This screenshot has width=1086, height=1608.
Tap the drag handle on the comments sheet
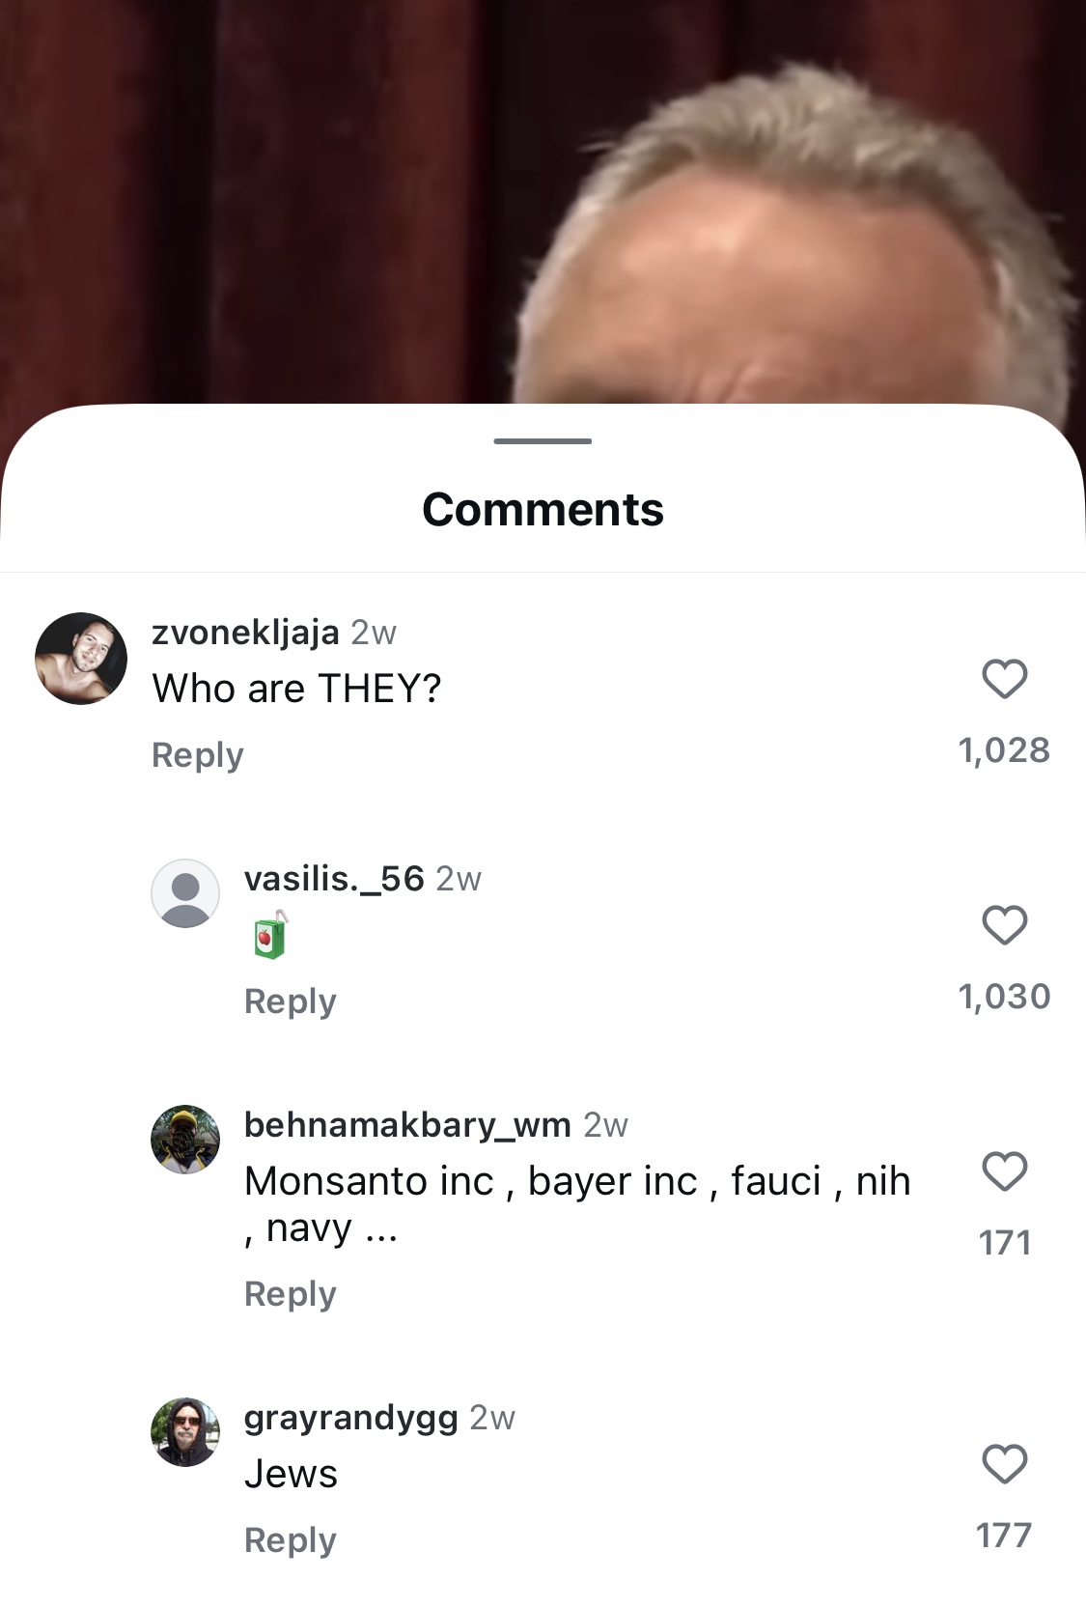[543, 441]
